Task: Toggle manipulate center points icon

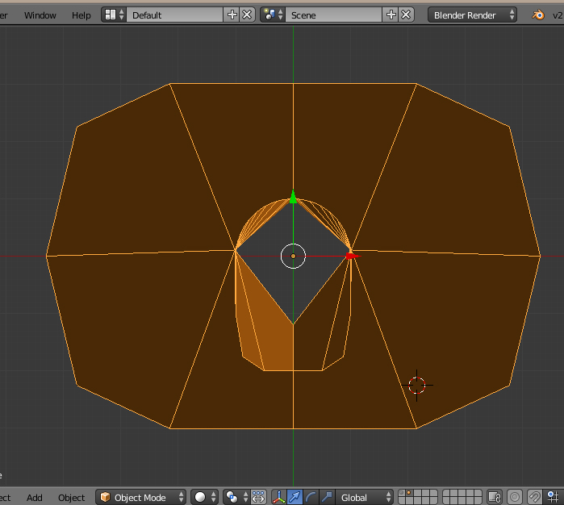Action: [258, 497]
